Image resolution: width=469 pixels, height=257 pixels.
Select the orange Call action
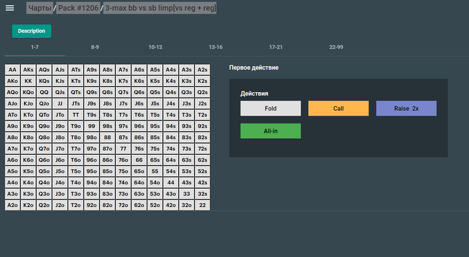coord(338,108)
